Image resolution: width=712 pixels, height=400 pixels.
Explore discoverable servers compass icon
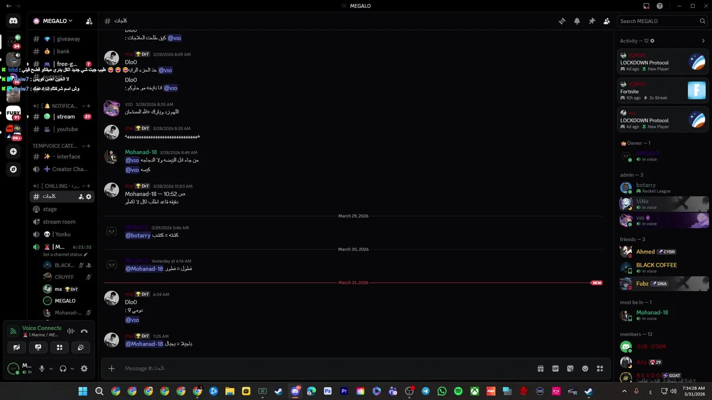coord(13,169)
